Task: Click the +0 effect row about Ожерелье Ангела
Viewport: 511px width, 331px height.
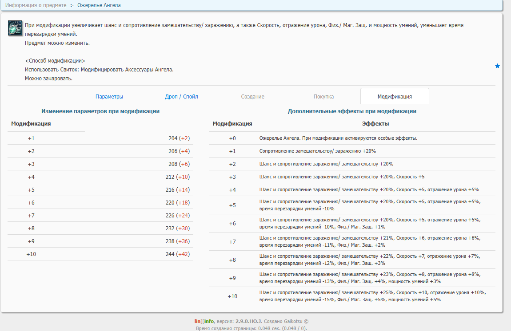Action: coord(338,138)
